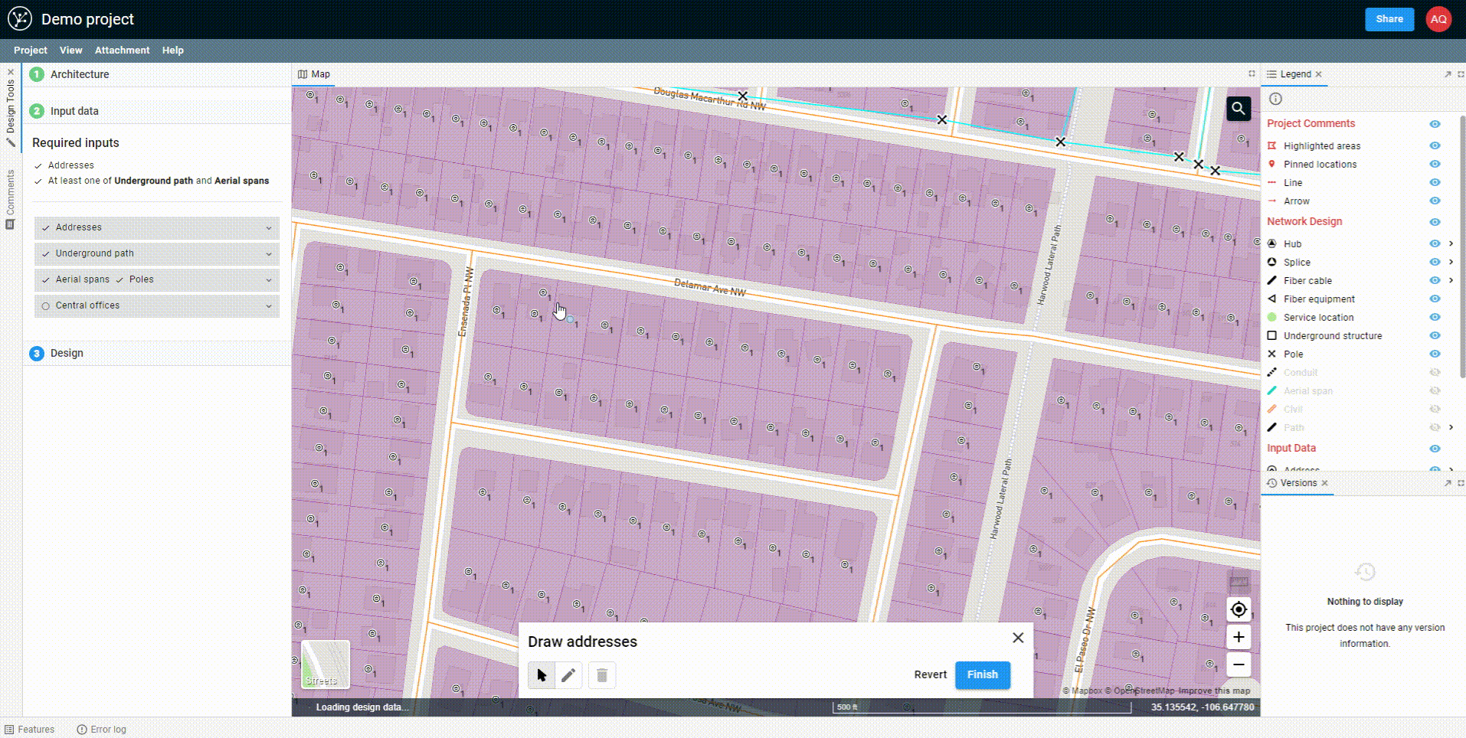1466x738 pixels.
Task: Toggle Input Data group visibility
Action: 1435,449
